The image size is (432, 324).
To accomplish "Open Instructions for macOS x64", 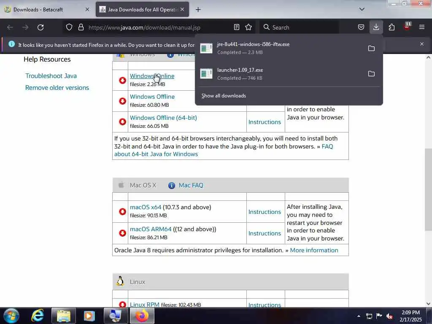I will (265, 212).
